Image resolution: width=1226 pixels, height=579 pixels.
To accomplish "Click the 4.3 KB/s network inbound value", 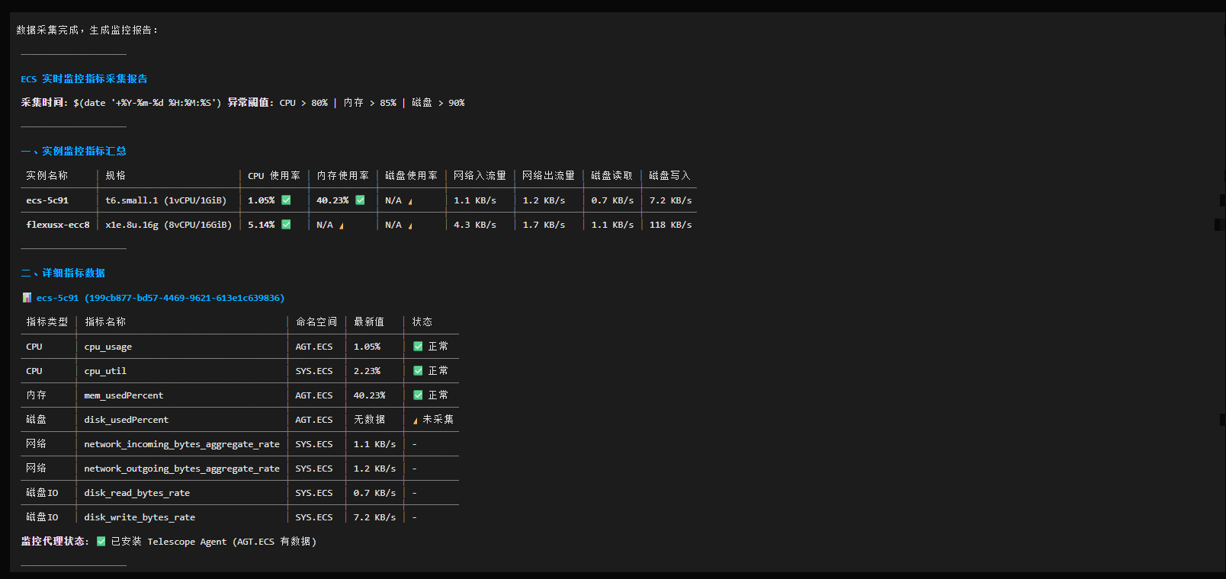I will (475, 225).
